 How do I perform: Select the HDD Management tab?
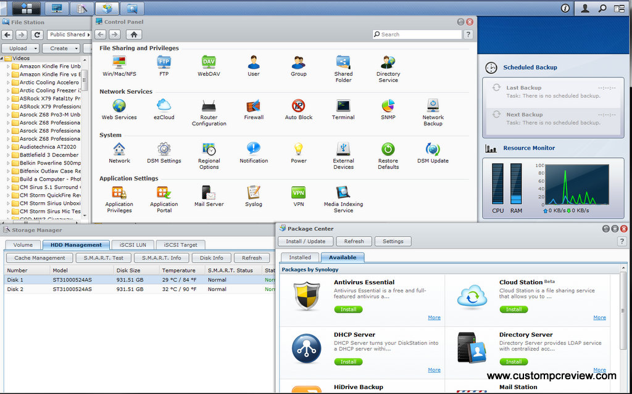coord(76,245)
